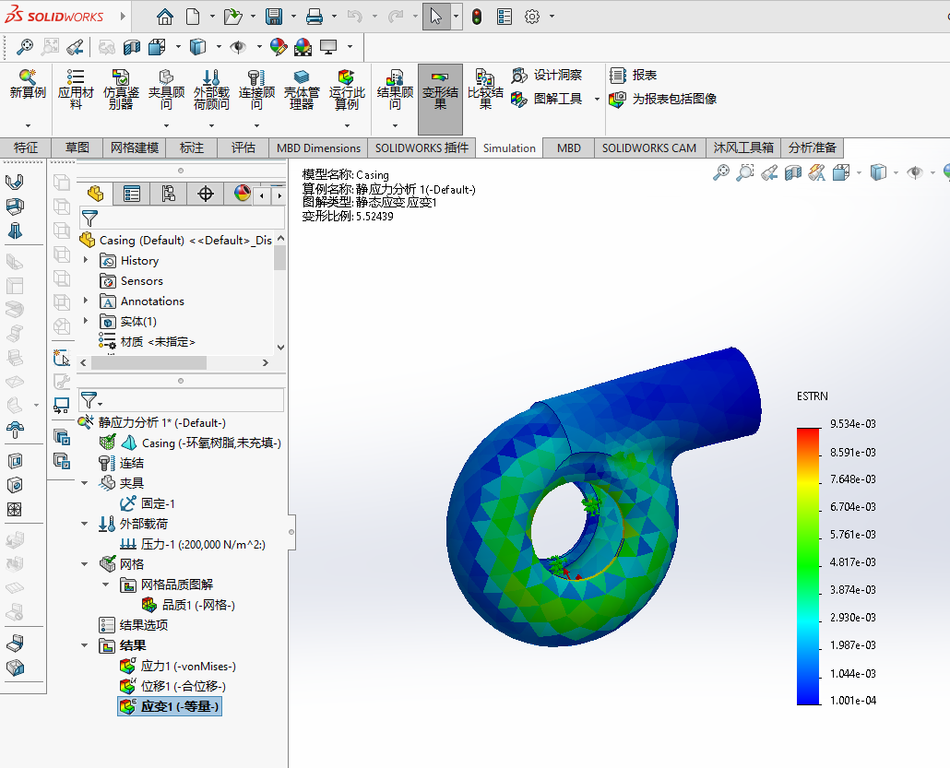Viewport: 950px width, 768px height.
Task: Click the ConfigurationManager tab icon
Action: click(169, 194)
